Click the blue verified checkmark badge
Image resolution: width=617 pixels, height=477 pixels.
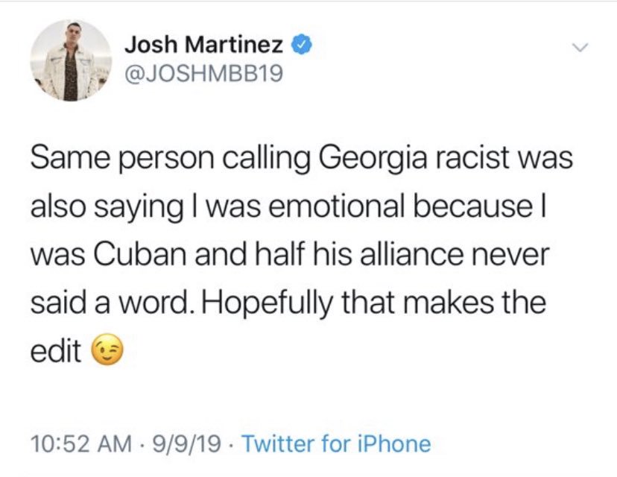(x=301, y=45)
